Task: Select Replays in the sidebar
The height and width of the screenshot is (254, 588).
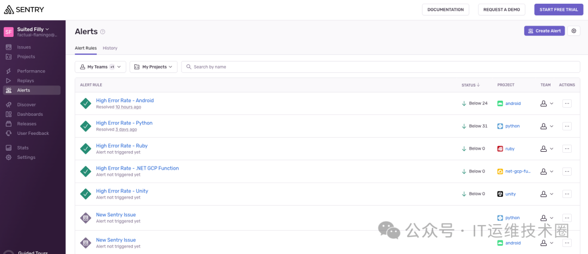Action: click(x=26, y=80)
